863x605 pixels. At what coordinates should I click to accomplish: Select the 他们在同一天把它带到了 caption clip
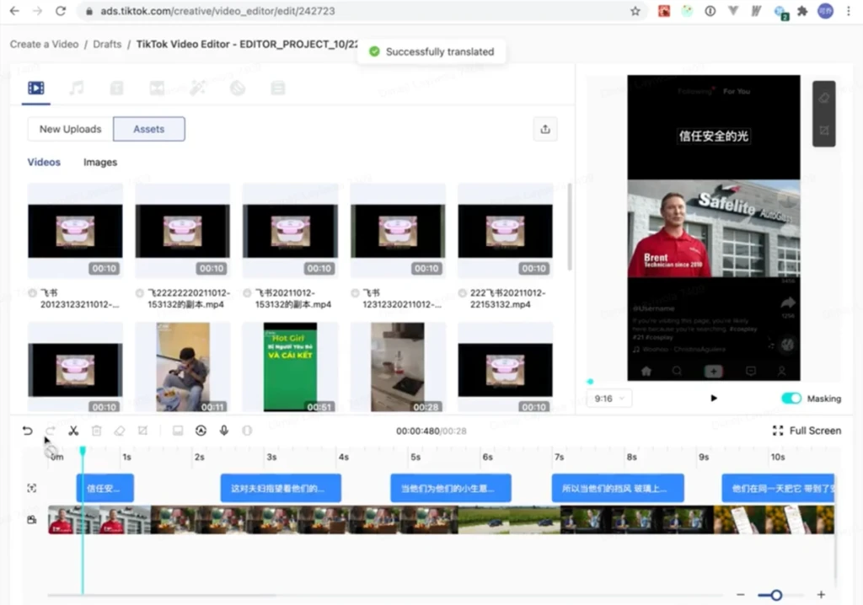coord(778,488)
